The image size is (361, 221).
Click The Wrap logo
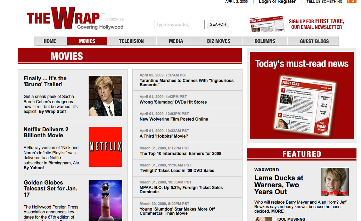[75, 19]
